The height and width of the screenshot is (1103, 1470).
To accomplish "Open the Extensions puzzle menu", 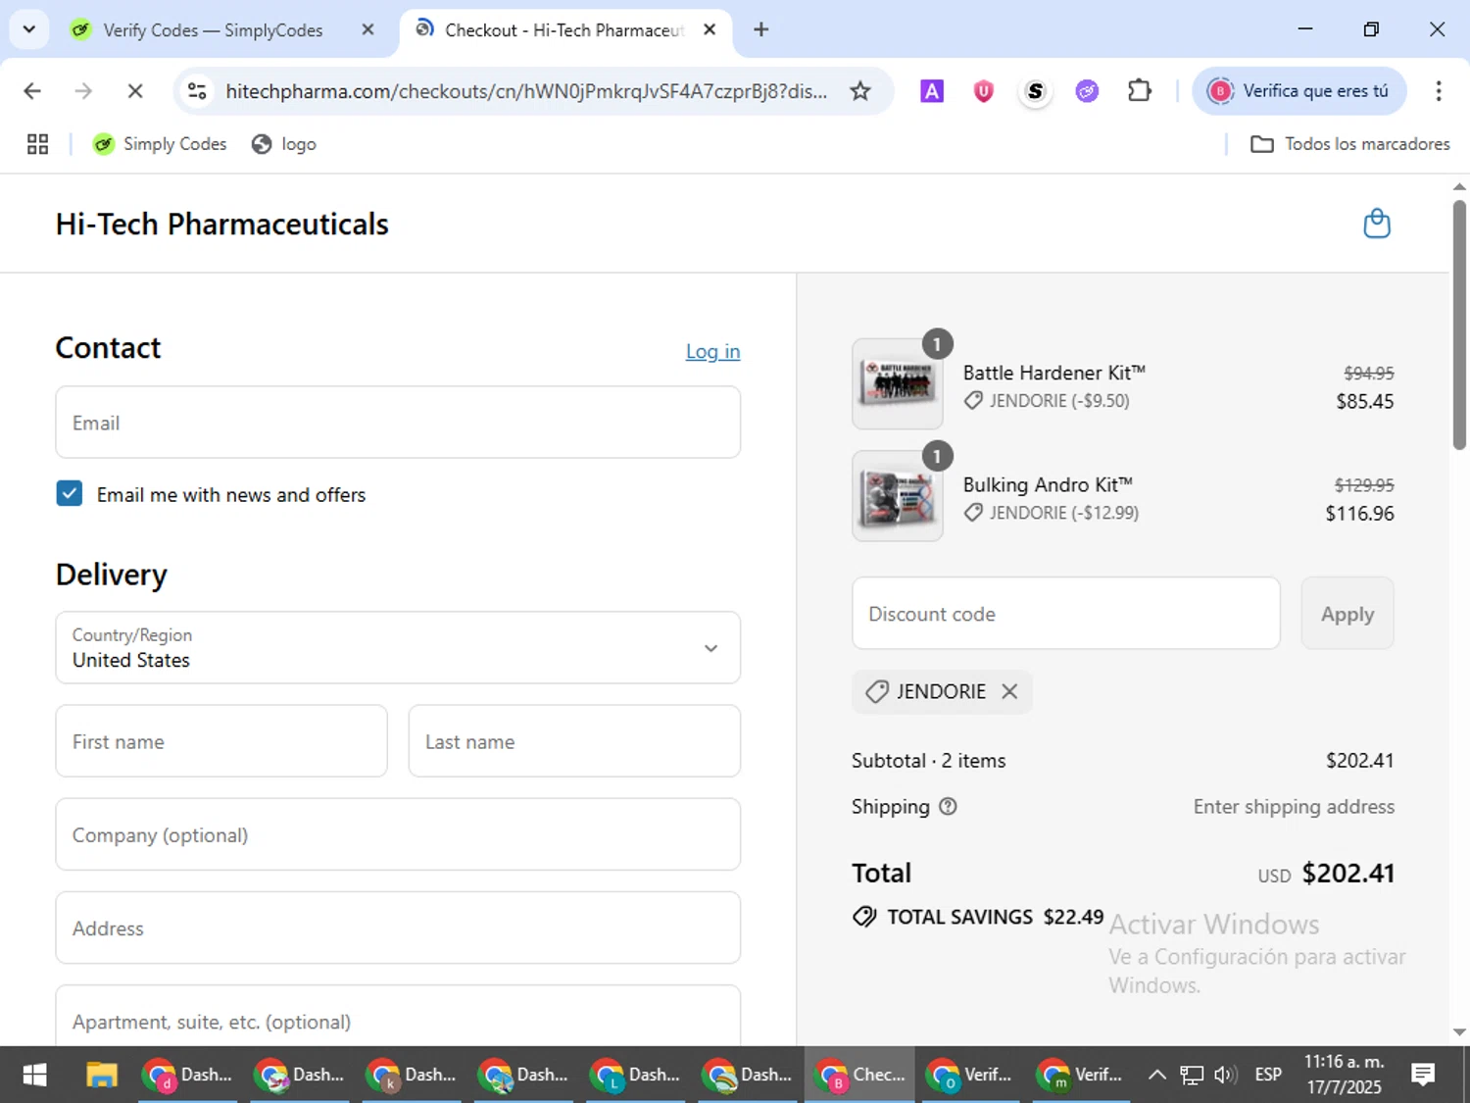I will [x=1139, y=91].
